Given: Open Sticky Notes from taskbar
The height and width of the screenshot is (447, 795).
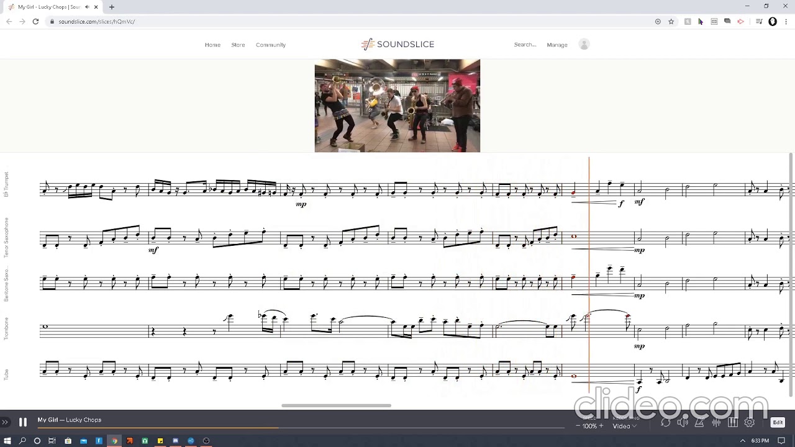Looking at the screenshot, I should tap(160, 441).
